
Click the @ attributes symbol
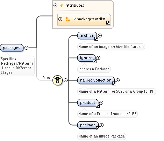(x=62, y=5)
